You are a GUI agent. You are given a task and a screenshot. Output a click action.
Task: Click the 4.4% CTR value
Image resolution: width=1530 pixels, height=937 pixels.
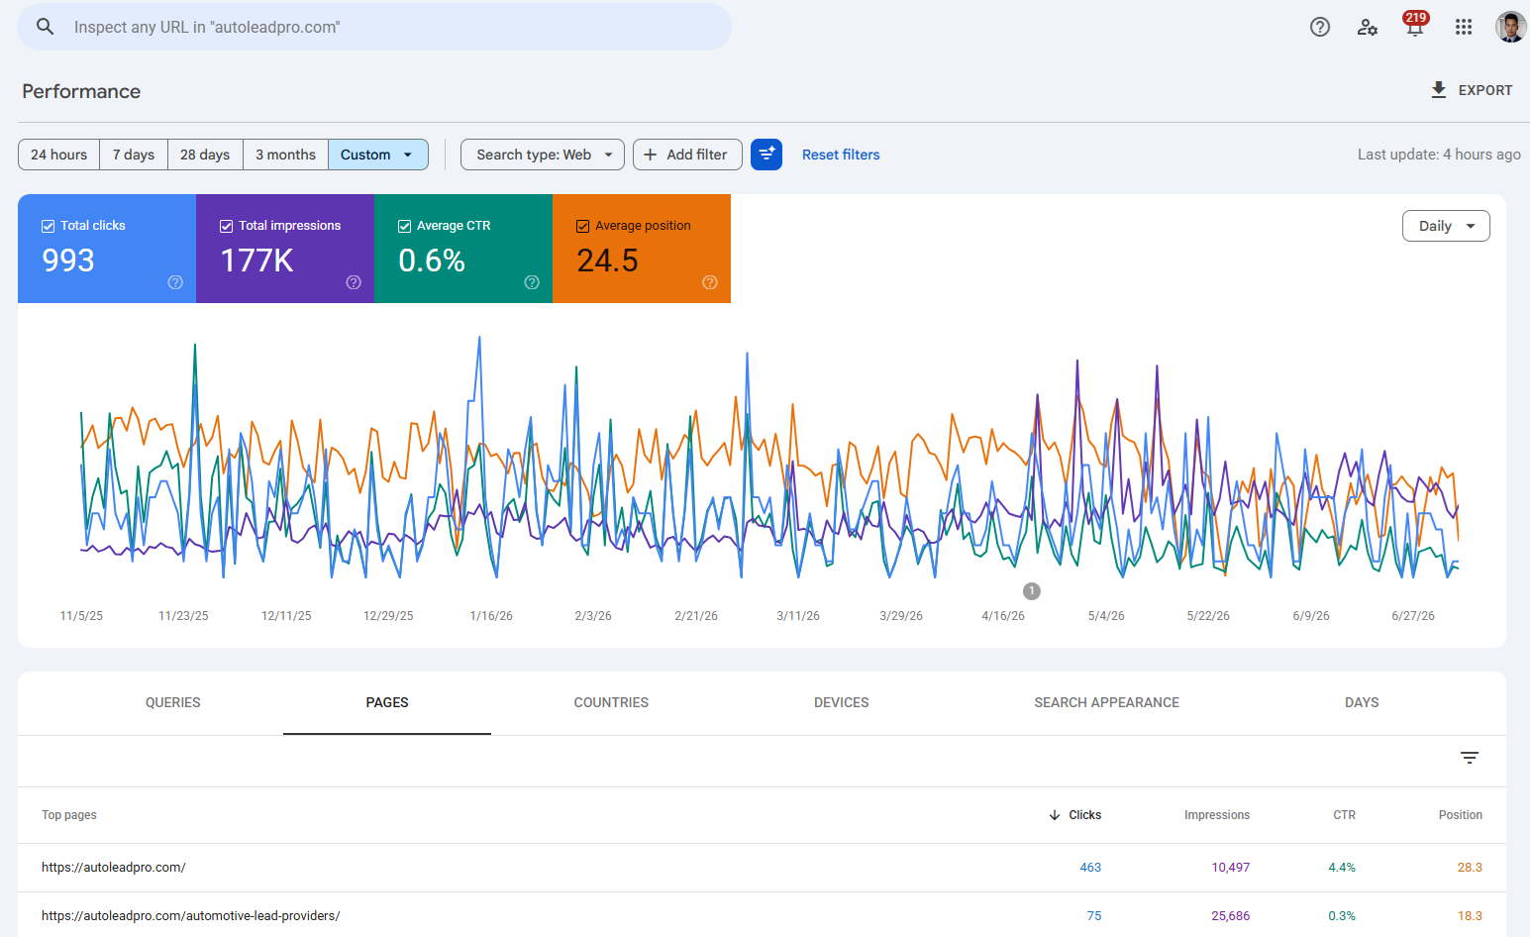1342,868
